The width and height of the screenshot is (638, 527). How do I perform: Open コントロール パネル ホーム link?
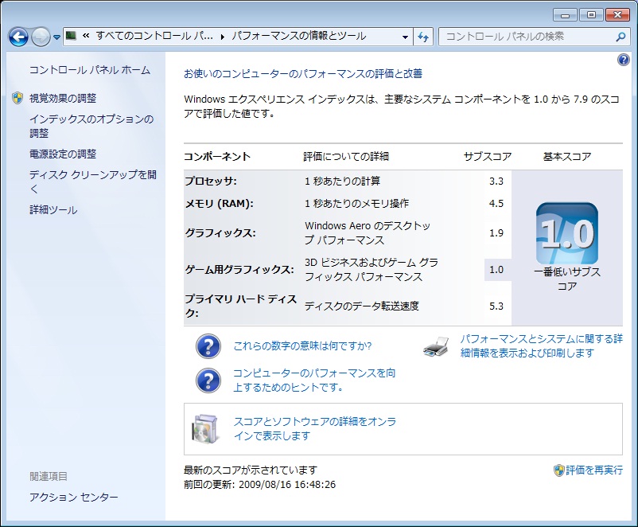[90, 70]
